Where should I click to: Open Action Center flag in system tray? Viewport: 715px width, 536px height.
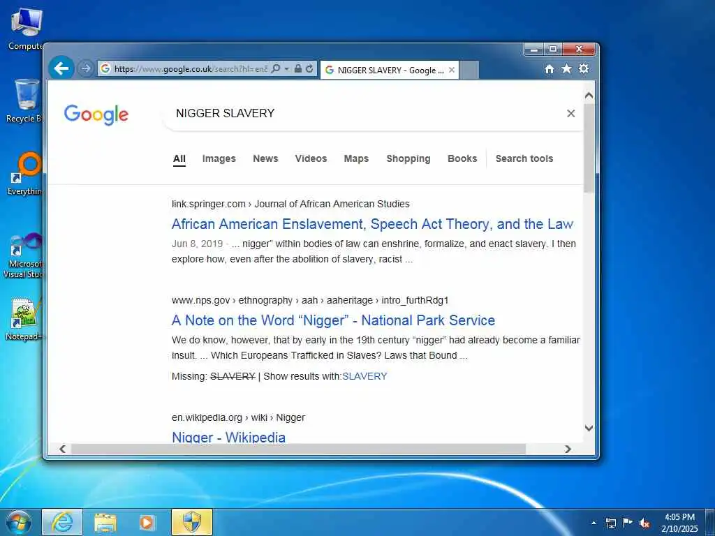pyautogui.click(x=628, y=522)
